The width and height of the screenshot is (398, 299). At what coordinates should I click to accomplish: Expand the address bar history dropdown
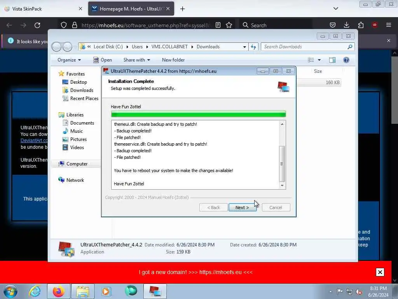pos(244,47)
